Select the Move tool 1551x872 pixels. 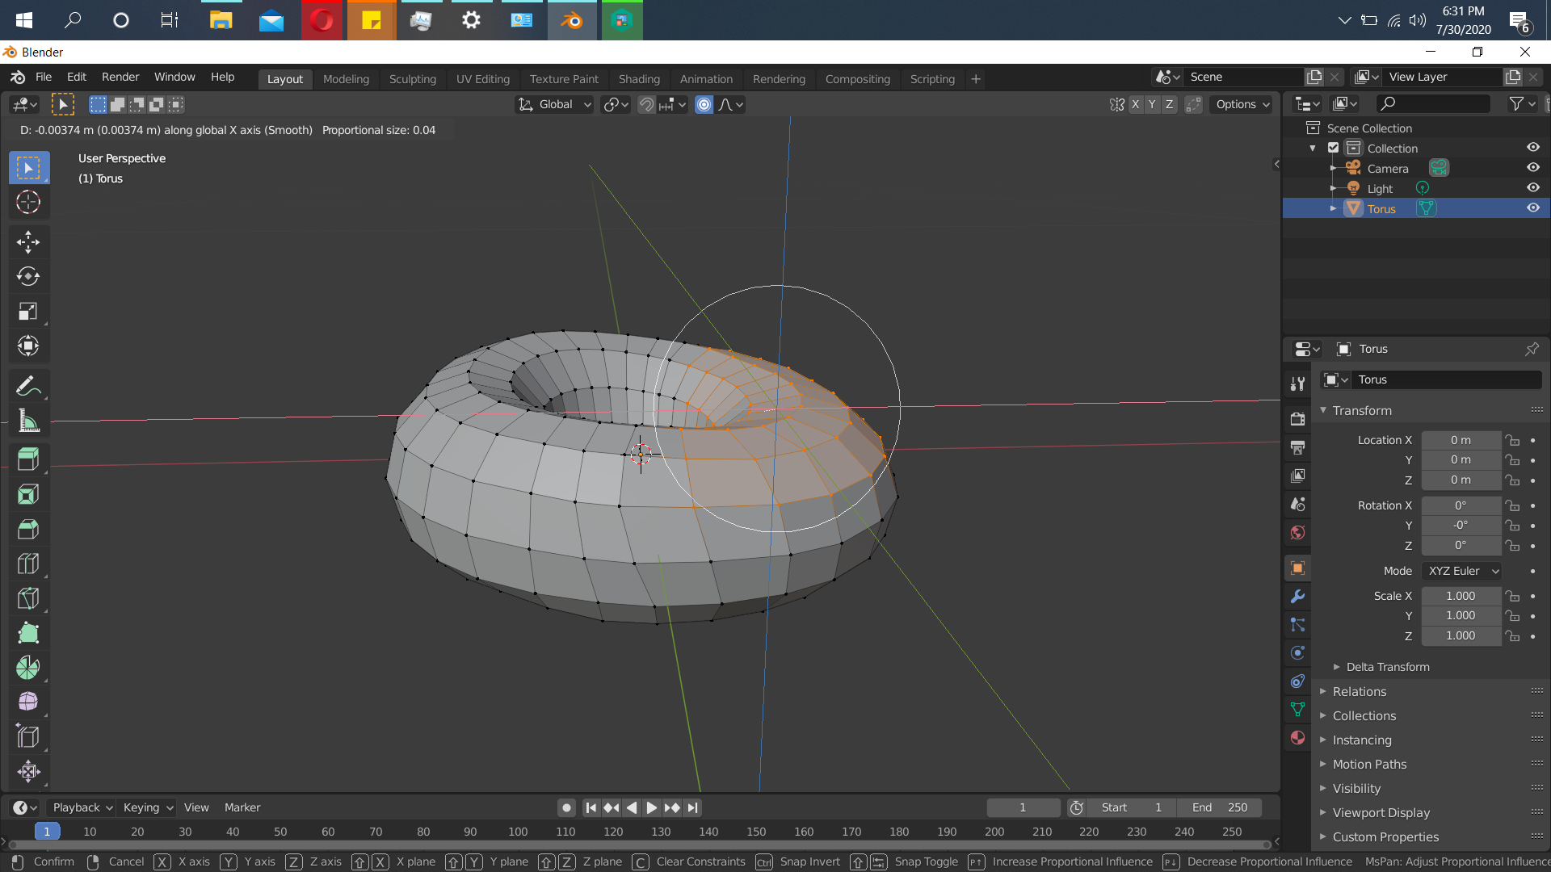[29, 242]
